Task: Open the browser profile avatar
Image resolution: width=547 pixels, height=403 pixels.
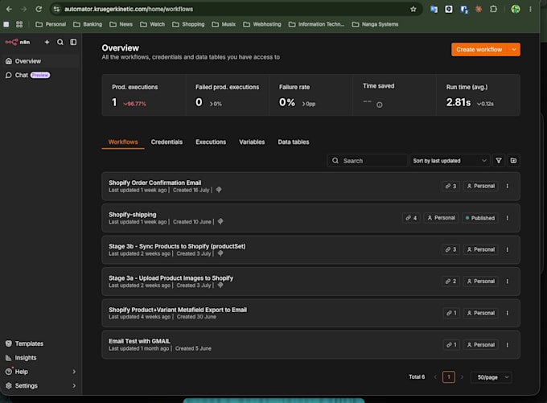Action: [516, 9]
